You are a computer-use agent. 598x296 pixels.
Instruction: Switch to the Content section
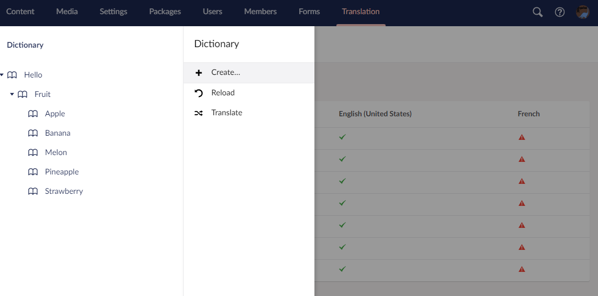click(x=20, y=12)
